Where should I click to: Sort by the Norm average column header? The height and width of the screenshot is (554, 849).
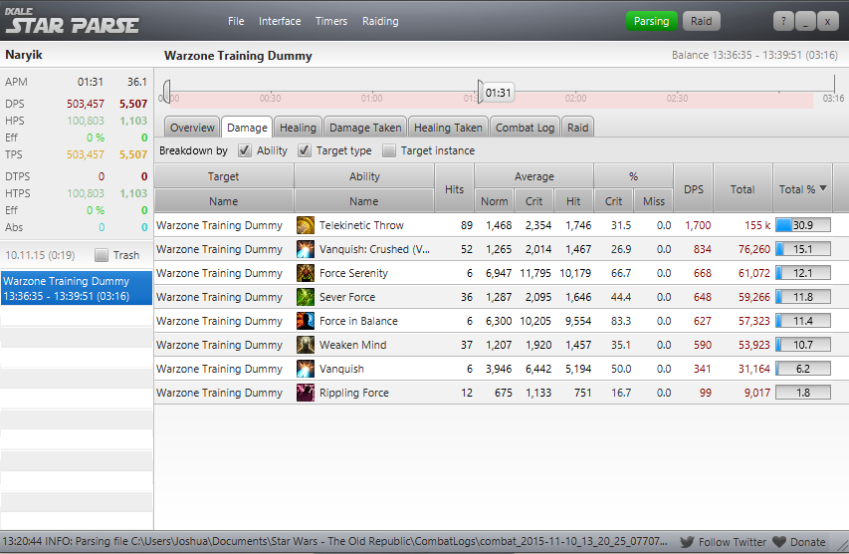495,201
